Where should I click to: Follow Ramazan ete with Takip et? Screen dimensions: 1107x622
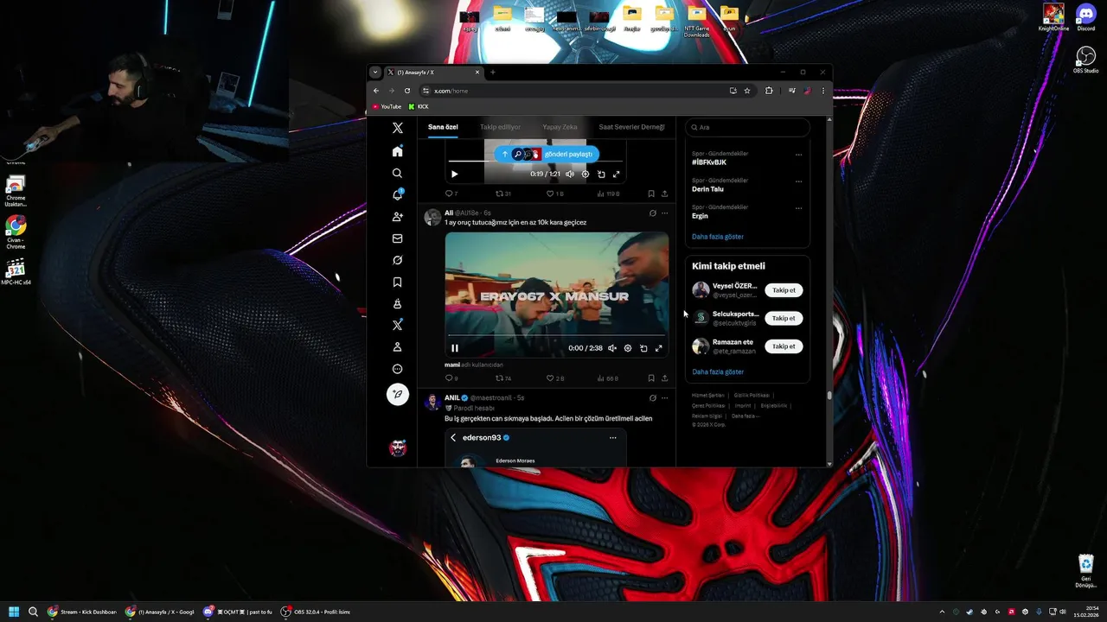pyautogui.click(x=784, y=346)
